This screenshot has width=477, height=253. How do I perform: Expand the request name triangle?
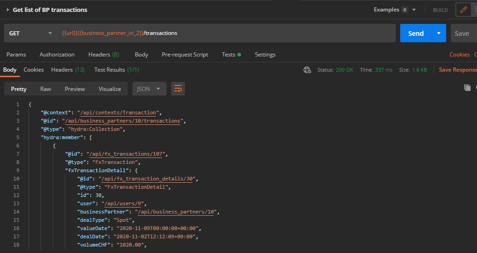pyautogui.click(x=8, y=10)
